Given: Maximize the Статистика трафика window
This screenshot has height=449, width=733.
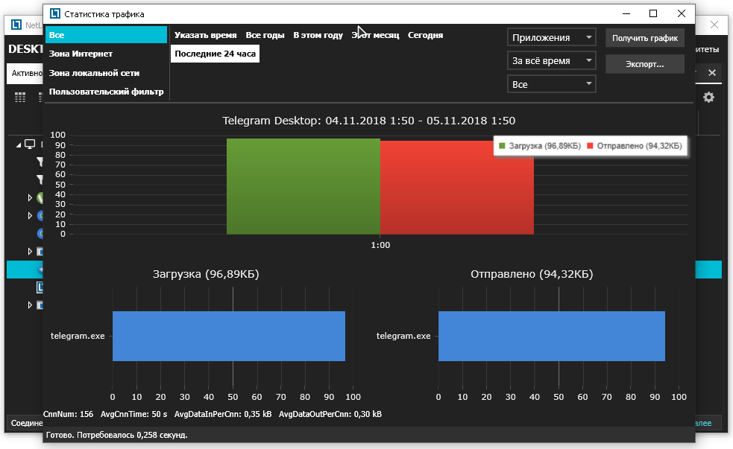Looking at the screenshot, I should [x=653, y=13].
